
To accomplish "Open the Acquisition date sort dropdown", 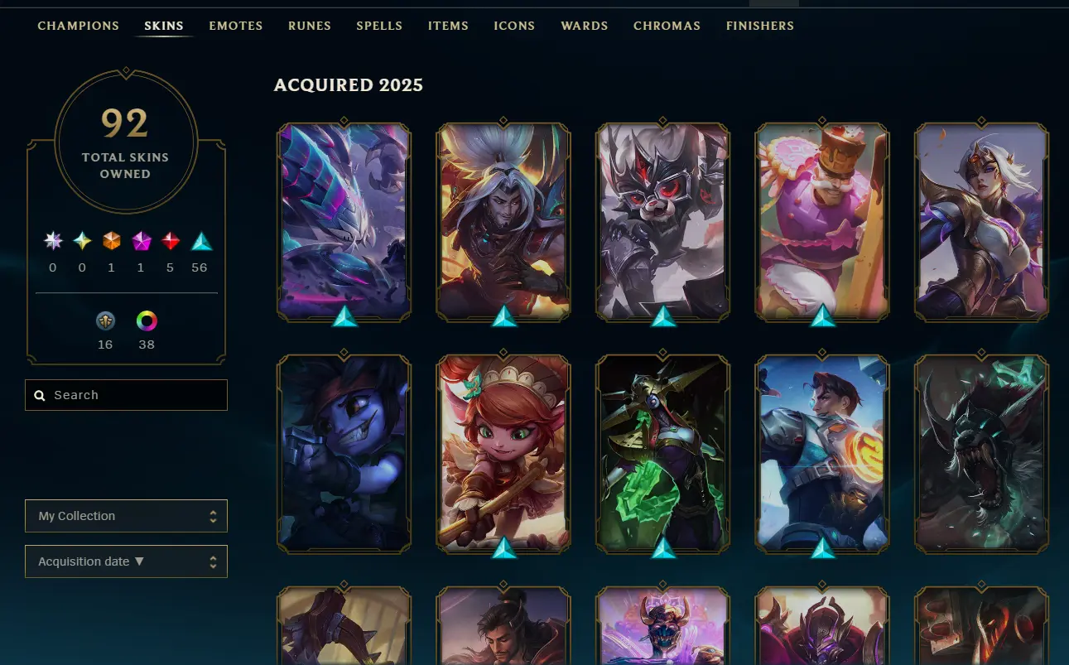I will (126, 561).
